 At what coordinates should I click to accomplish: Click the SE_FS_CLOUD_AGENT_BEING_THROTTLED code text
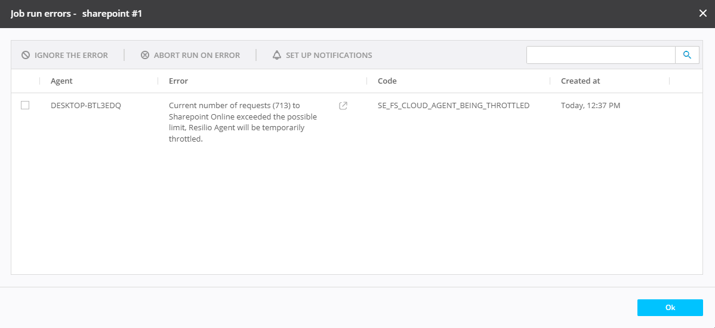454,106
